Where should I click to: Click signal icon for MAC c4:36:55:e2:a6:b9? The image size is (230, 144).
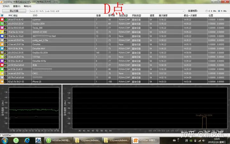[5, 65]
